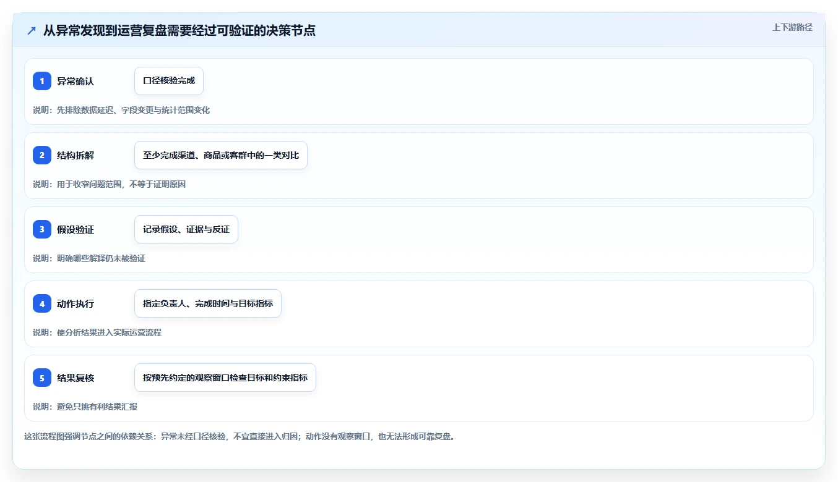Click the 指定负责人、完成时间与目标指标 chip

point(208,303)
